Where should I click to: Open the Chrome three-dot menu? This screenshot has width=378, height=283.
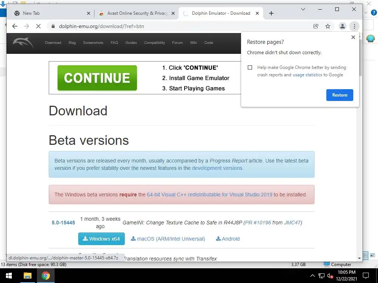[354, 26]
